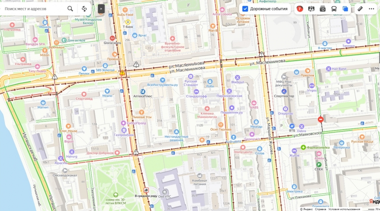
Task: Open the Дом актёра marker
Action: pos(64,40)
